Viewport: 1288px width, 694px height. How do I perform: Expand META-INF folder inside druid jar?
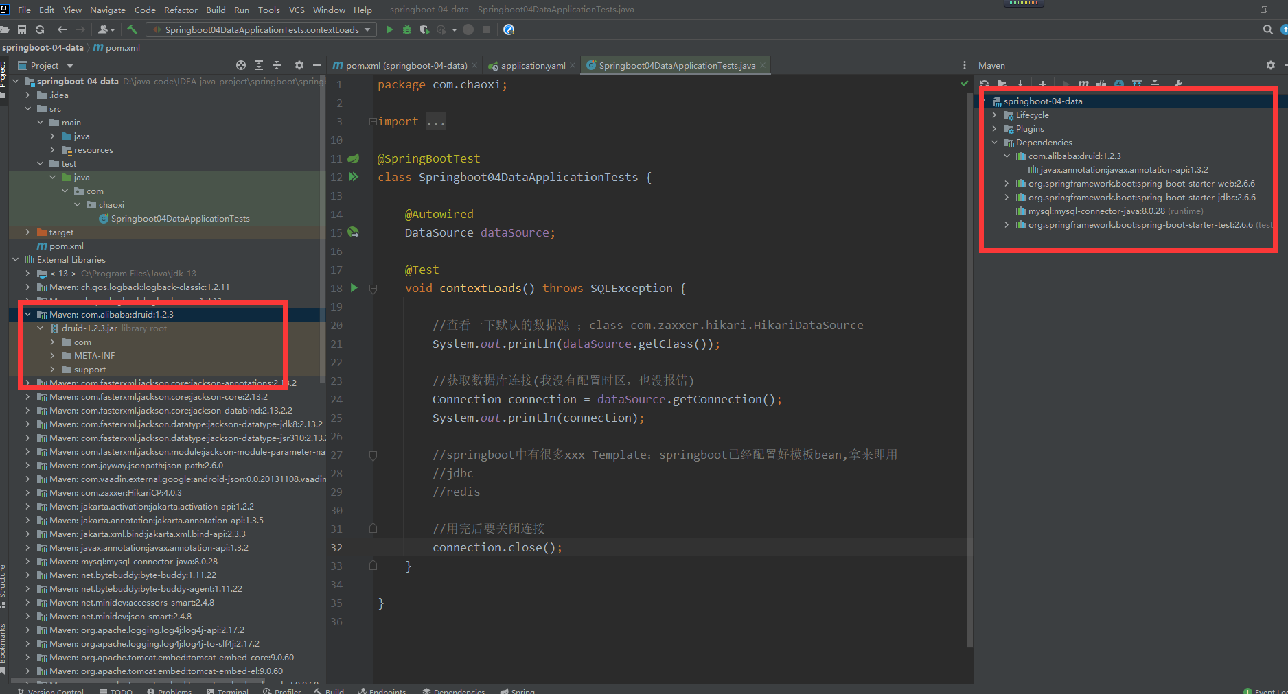pyautogui.click(x=52, y=355)
